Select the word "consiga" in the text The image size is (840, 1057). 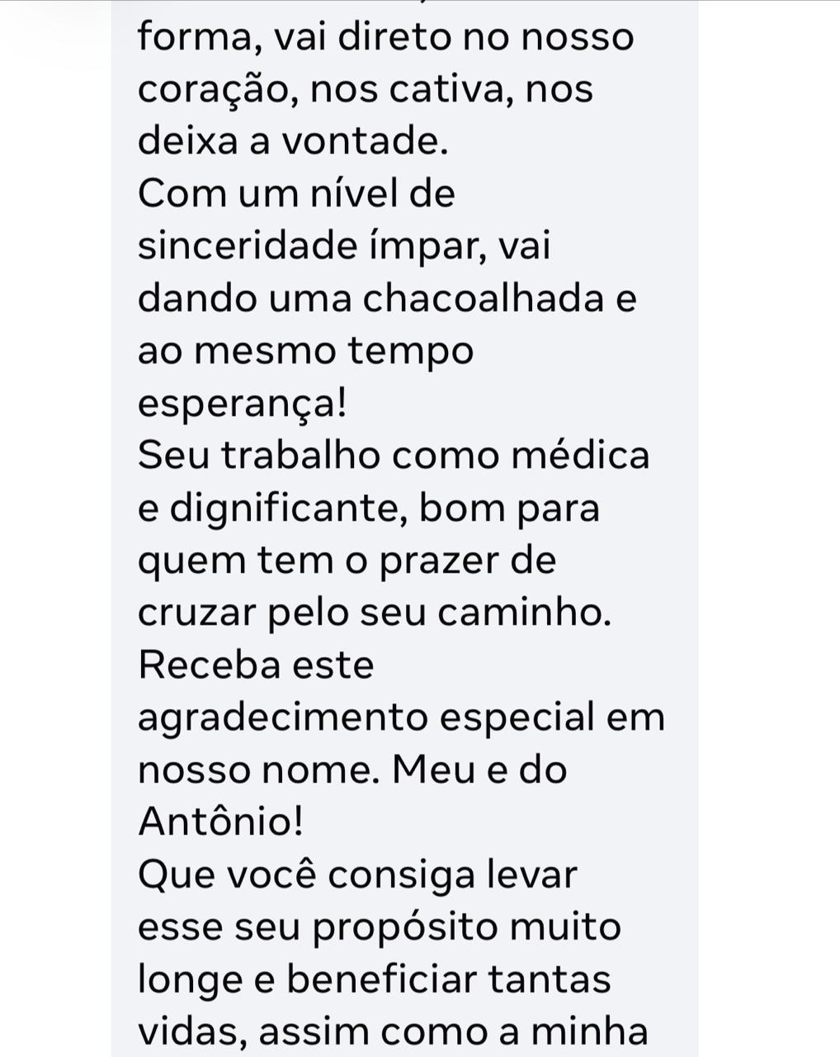[x=402, y=875]
